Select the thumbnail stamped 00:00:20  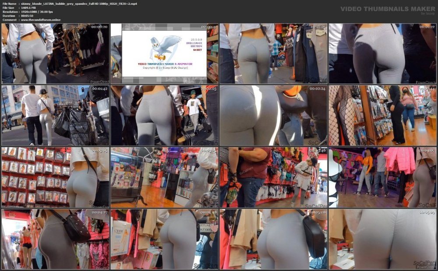[x=55, y=53]
